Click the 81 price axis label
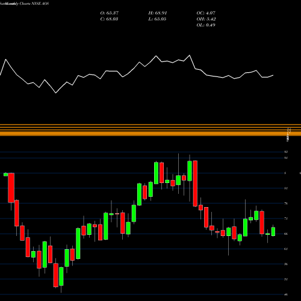The height and width of the screenshot is (301, 301). click(286, 188)
